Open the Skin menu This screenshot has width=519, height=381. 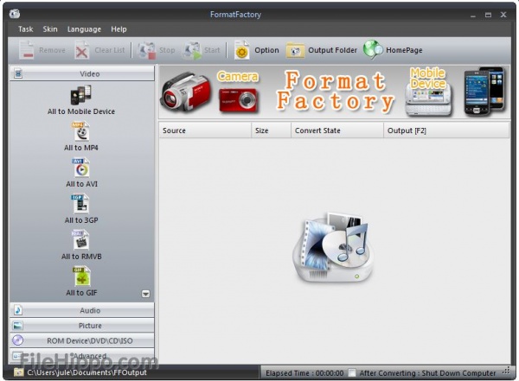click(50, 29)
